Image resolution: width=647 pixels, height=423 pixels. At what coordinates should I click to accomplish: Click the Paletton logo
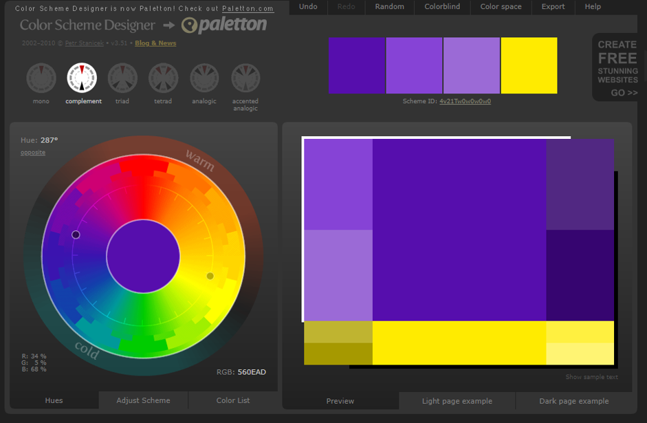click(x=224, y=25)
